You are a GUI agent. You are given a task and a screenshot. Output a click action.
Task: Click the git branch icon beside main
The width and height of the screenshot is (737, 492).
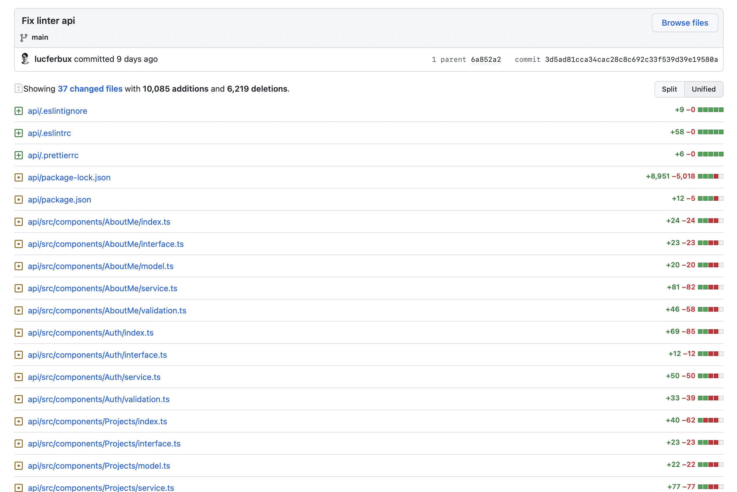coord(24,38)
